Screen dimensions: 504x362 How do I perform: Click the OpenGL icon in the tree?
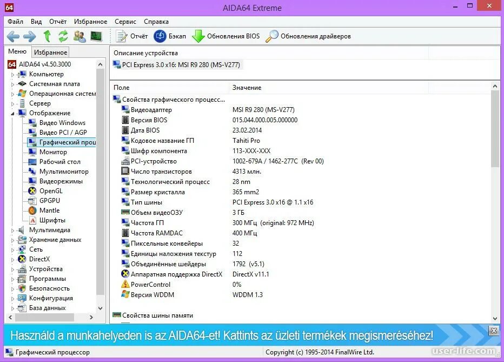[32, 191]
